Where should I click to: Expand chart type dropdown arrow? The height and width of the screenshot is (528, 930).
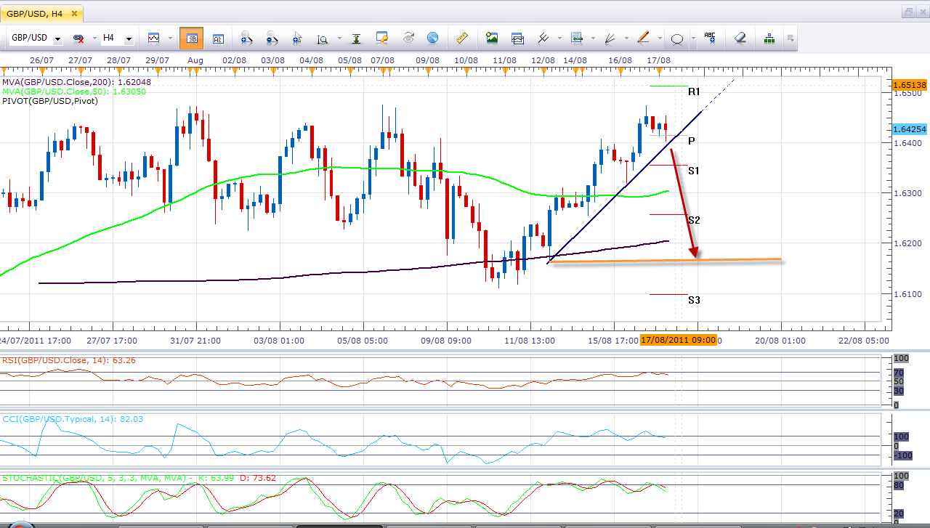[x=170, y=38]
